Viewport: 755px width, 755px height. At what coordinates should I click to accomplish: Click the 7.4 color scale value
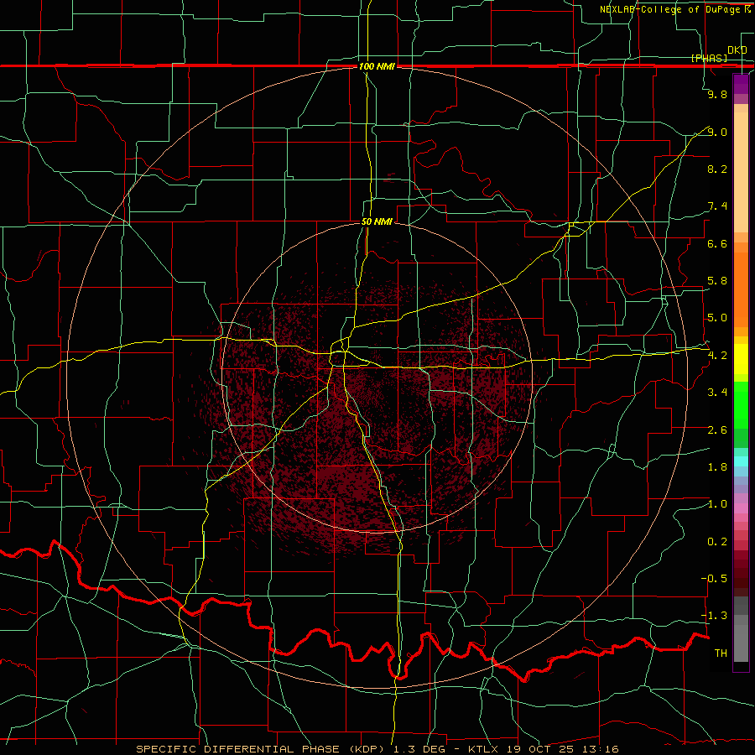click(717, 206)
